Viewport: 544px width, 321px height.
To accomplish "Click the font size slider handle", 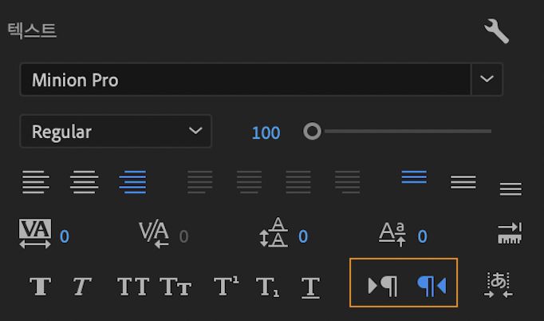I will click(312, 131).
